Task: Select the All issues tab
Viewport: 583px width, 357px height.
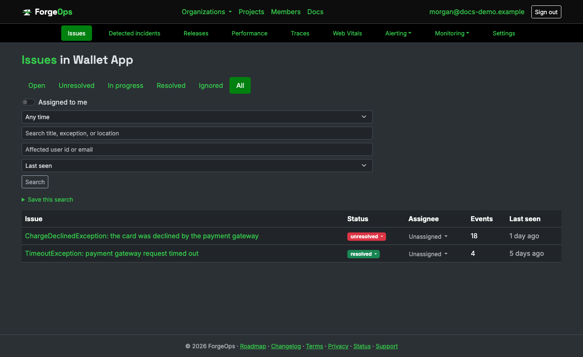Action: (240, 85)
